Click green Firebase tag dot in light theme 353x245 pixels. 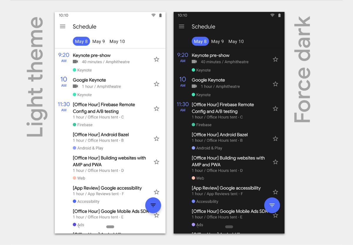(x=74, y=125)
